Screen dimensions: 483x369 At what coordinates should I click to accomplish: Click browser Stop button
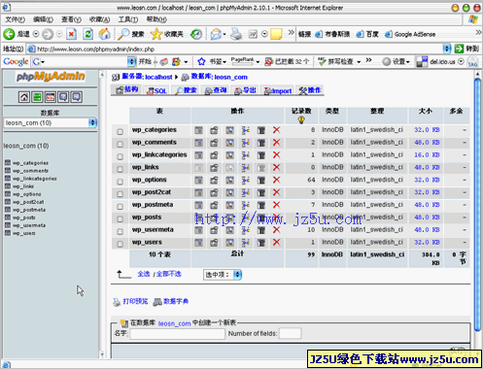pos(72,34)
